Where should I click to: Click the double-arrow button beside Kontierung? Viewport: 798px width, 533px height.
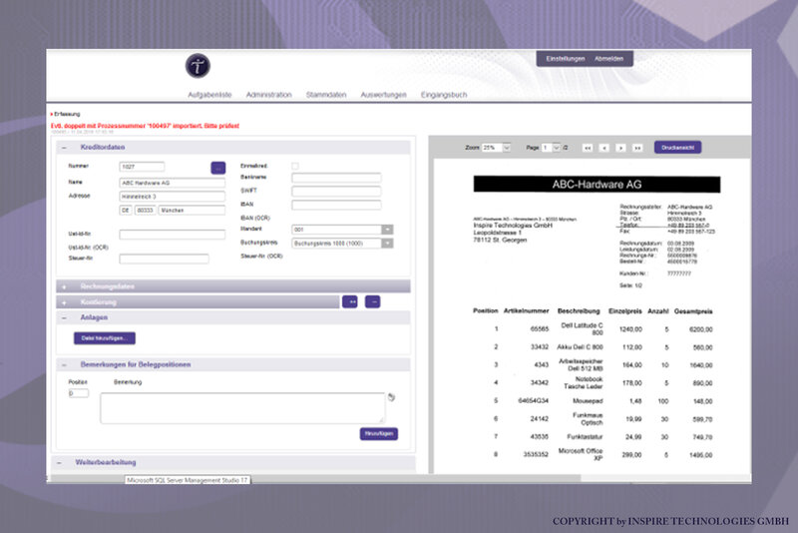(350, 301)
